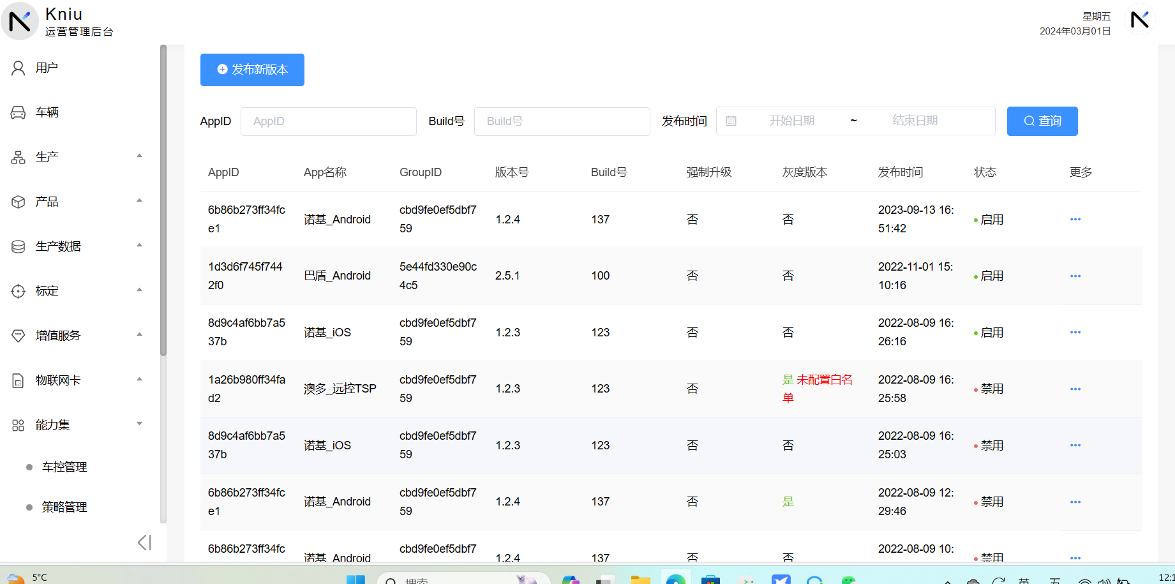
Task: Click the 查询 search button
Action: point(1042,121)
